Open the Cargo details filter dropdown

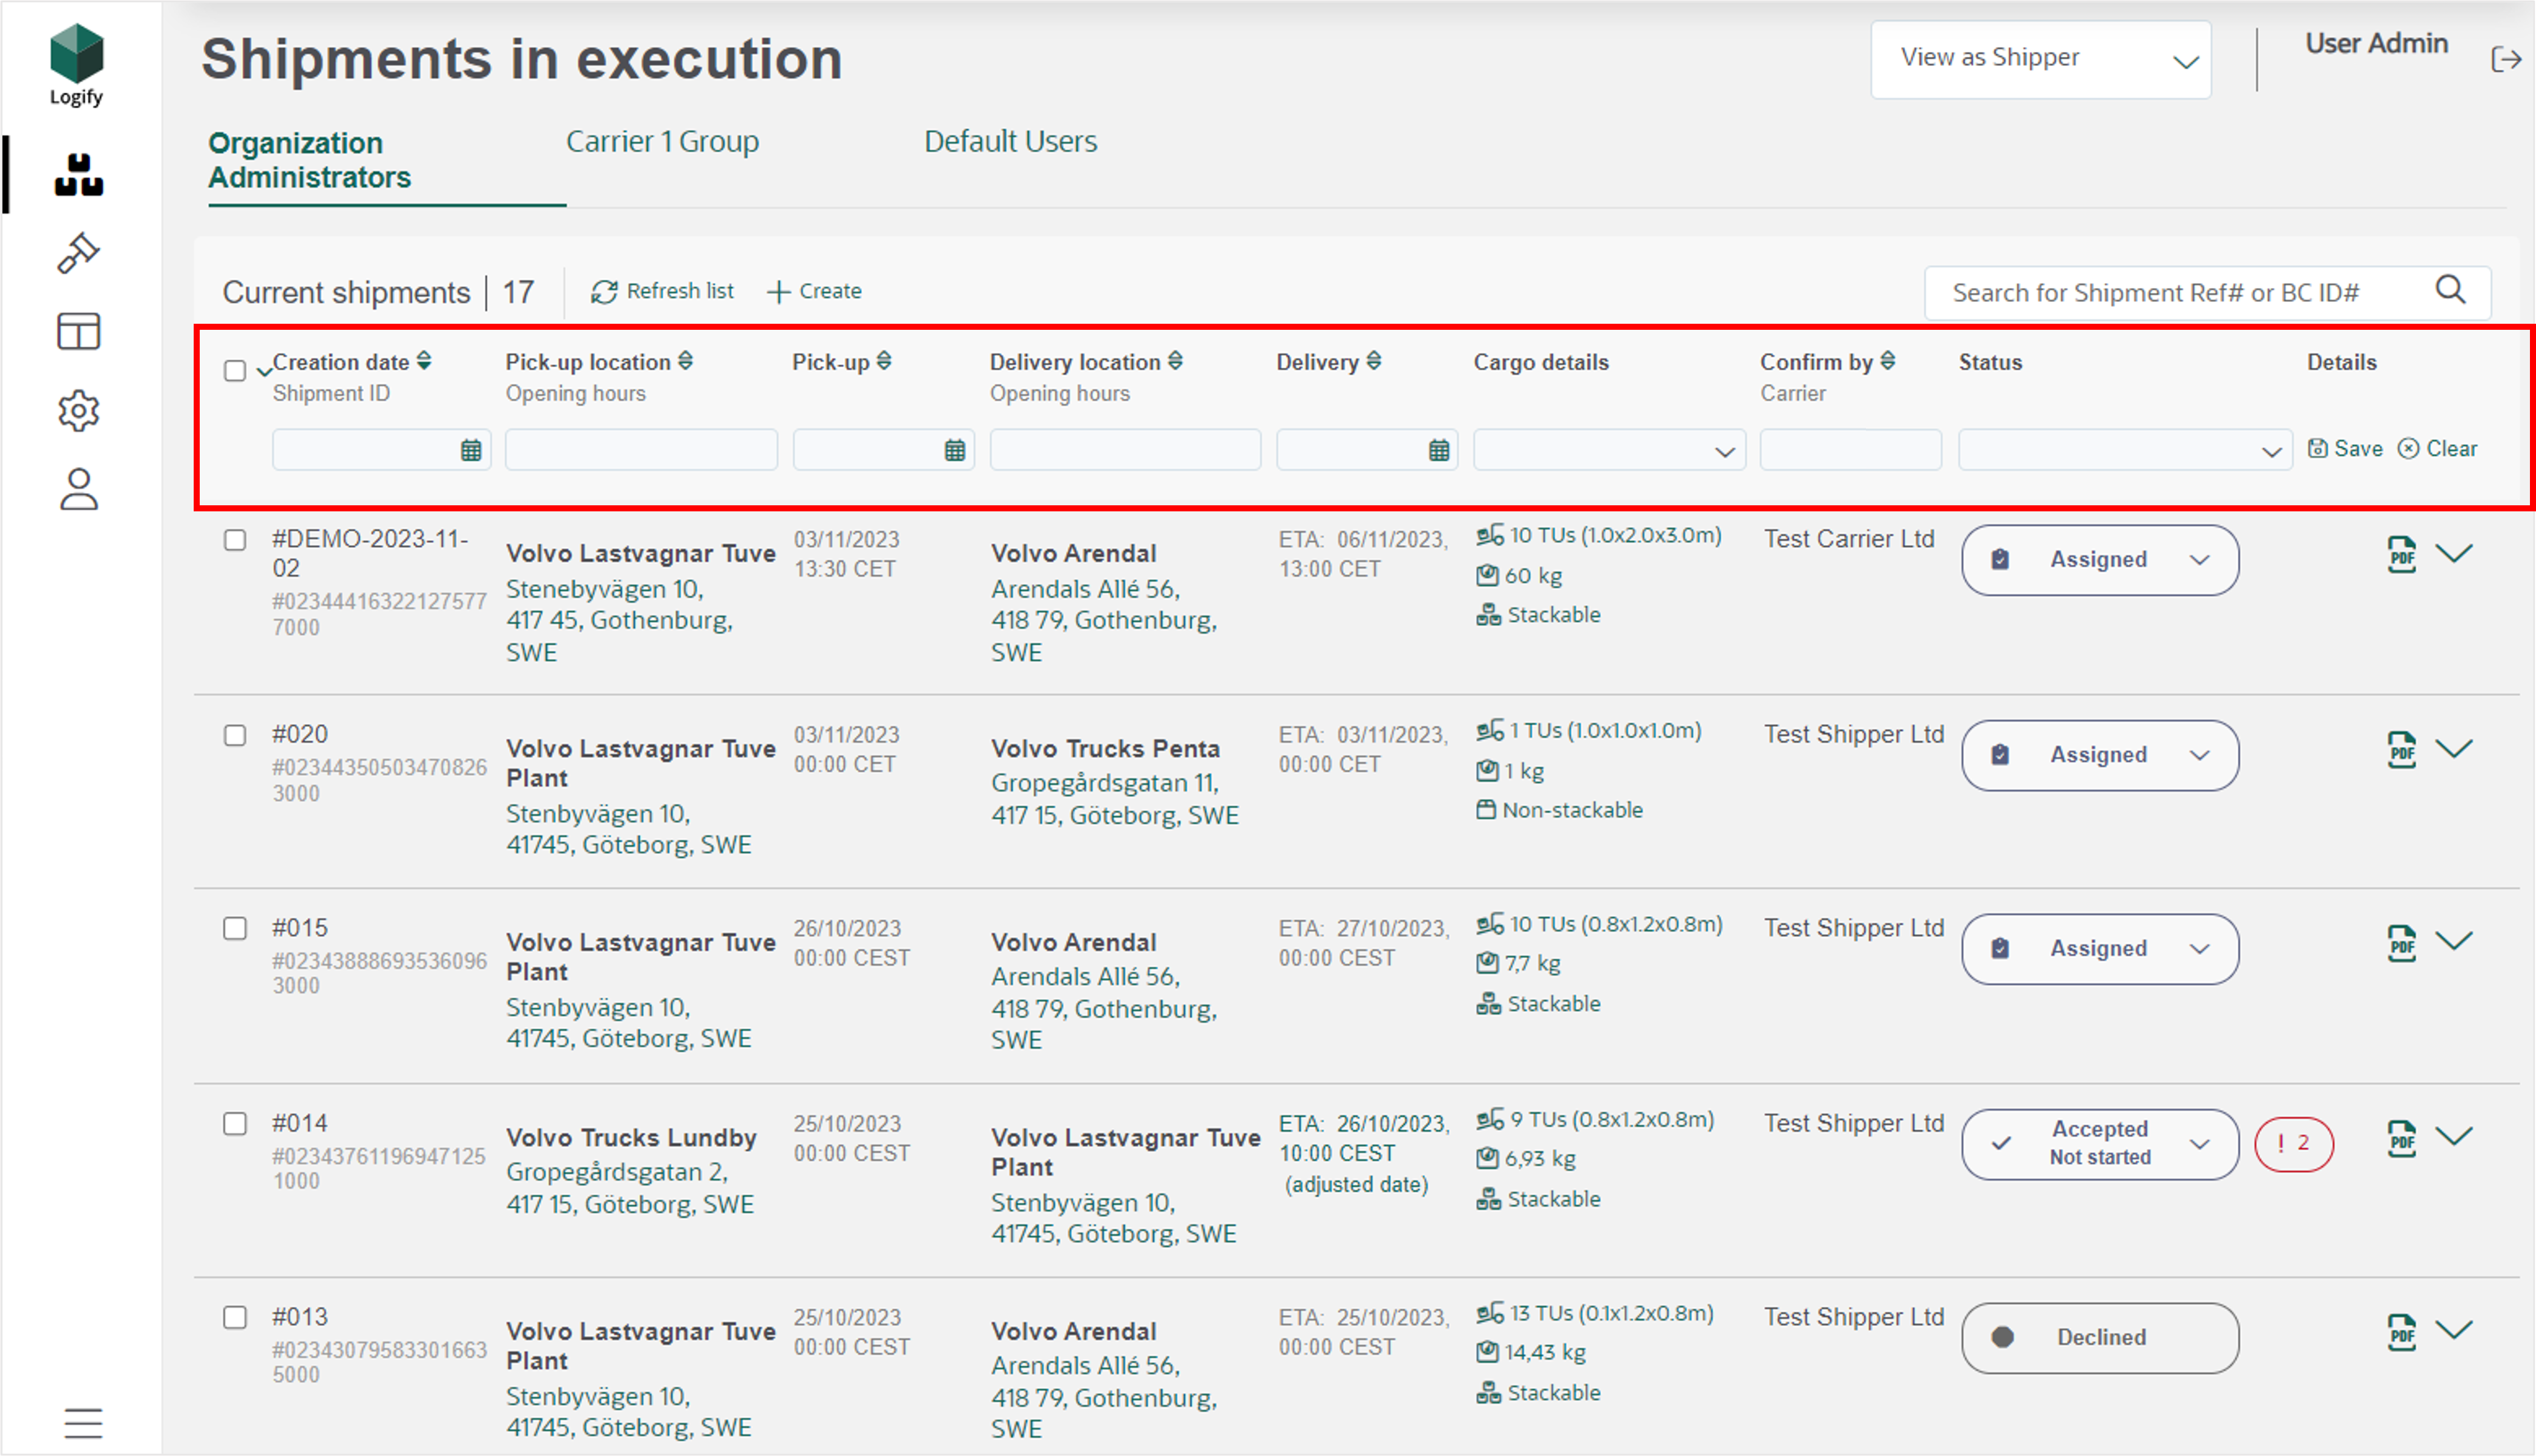1609,450
